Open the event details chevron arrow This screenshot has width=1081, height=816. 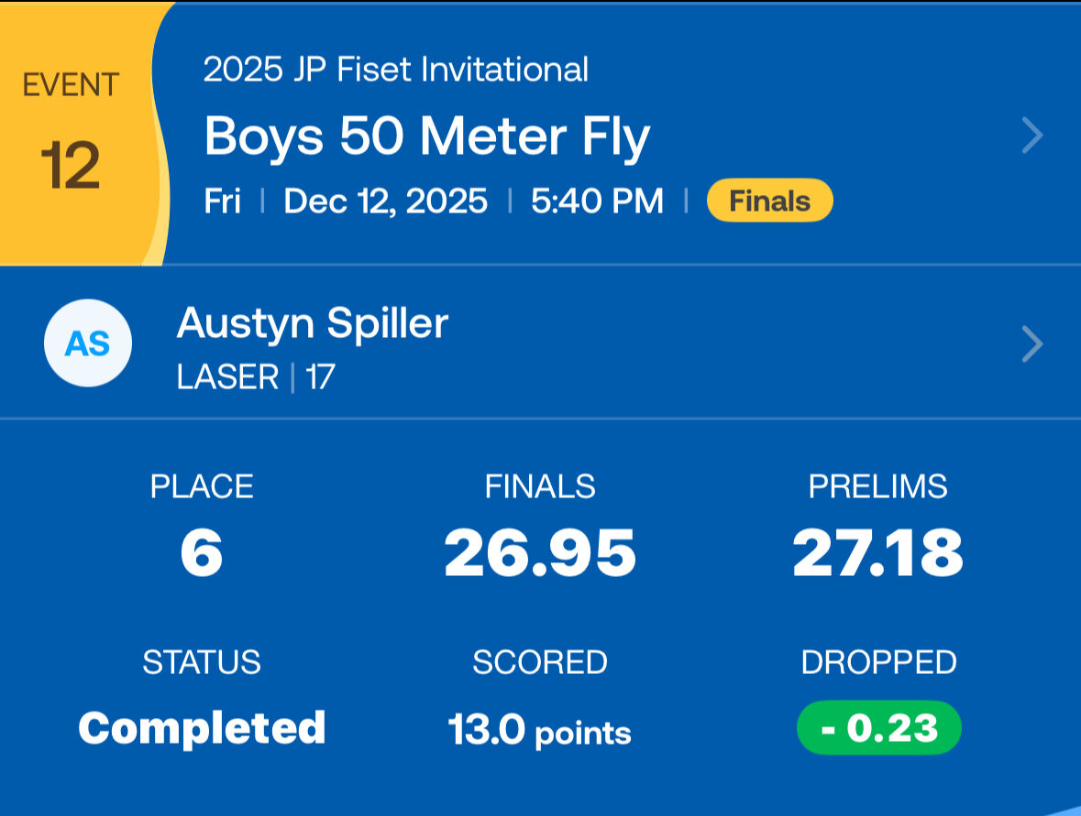coord(1032,136)
